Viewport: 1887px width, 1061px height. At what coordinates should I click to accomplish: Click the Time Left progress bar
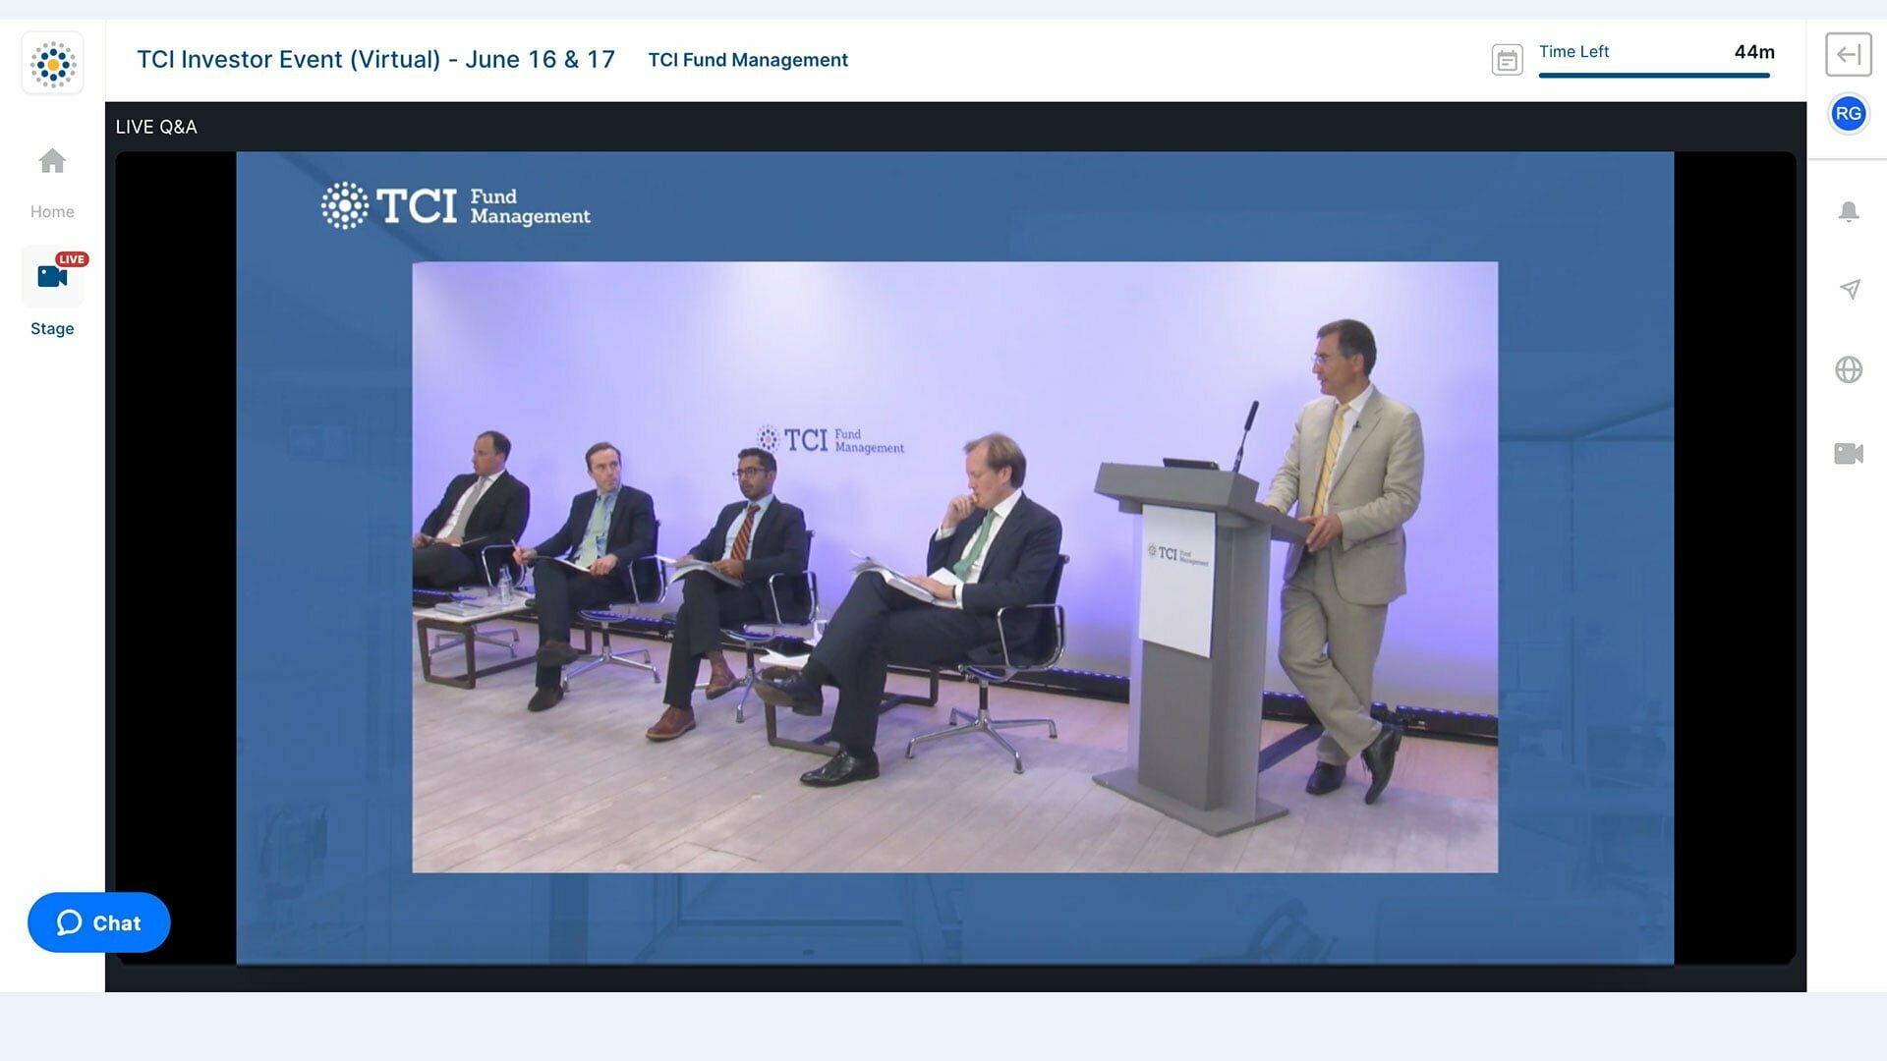point(1654,75)
